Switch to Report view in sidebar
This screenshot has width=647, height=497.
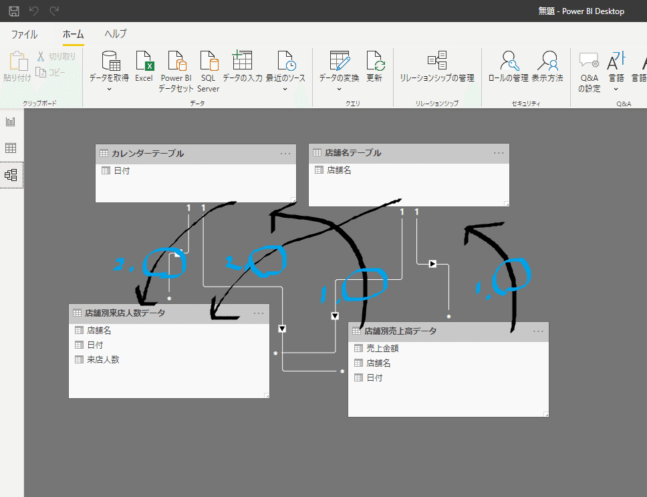point(11,122)
